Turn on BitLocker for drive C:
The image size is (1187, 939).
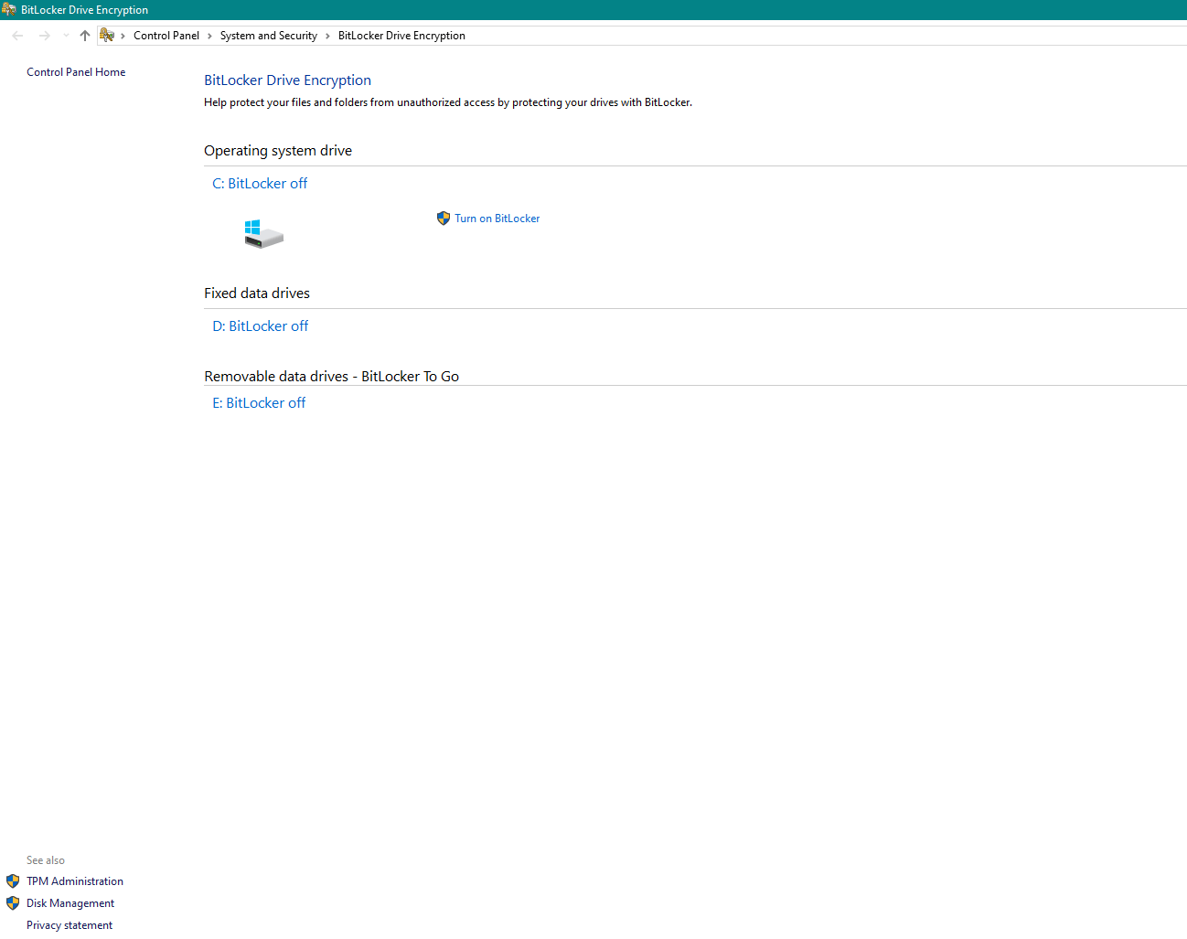point(497,219)
